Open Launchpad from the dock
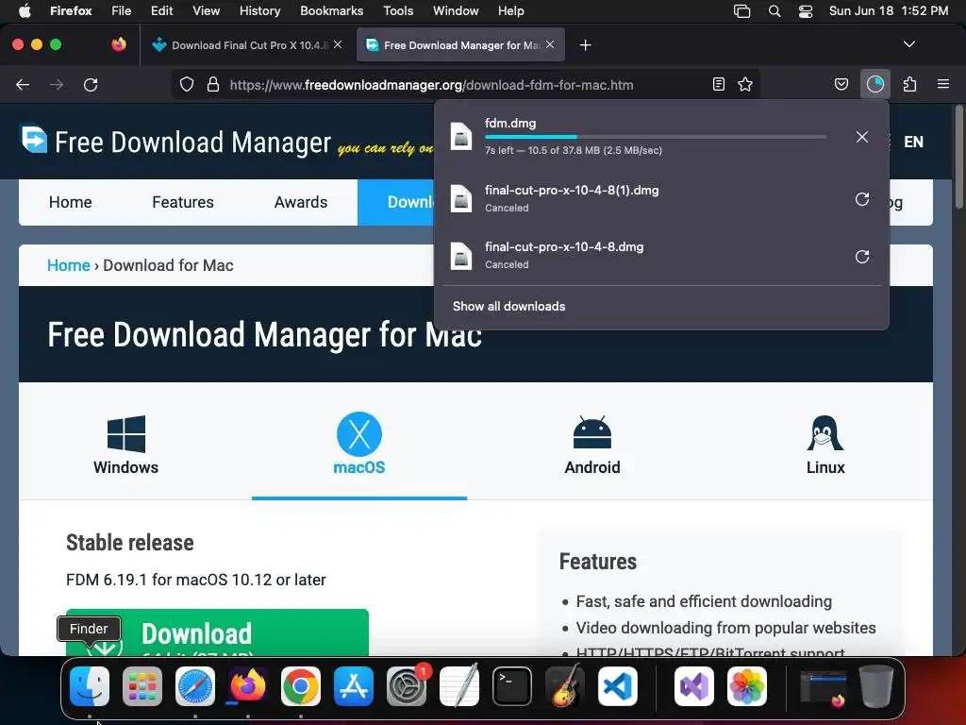 [142, 685]
